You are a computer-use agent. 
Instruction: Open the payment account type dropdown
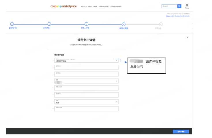click(86, 60)
